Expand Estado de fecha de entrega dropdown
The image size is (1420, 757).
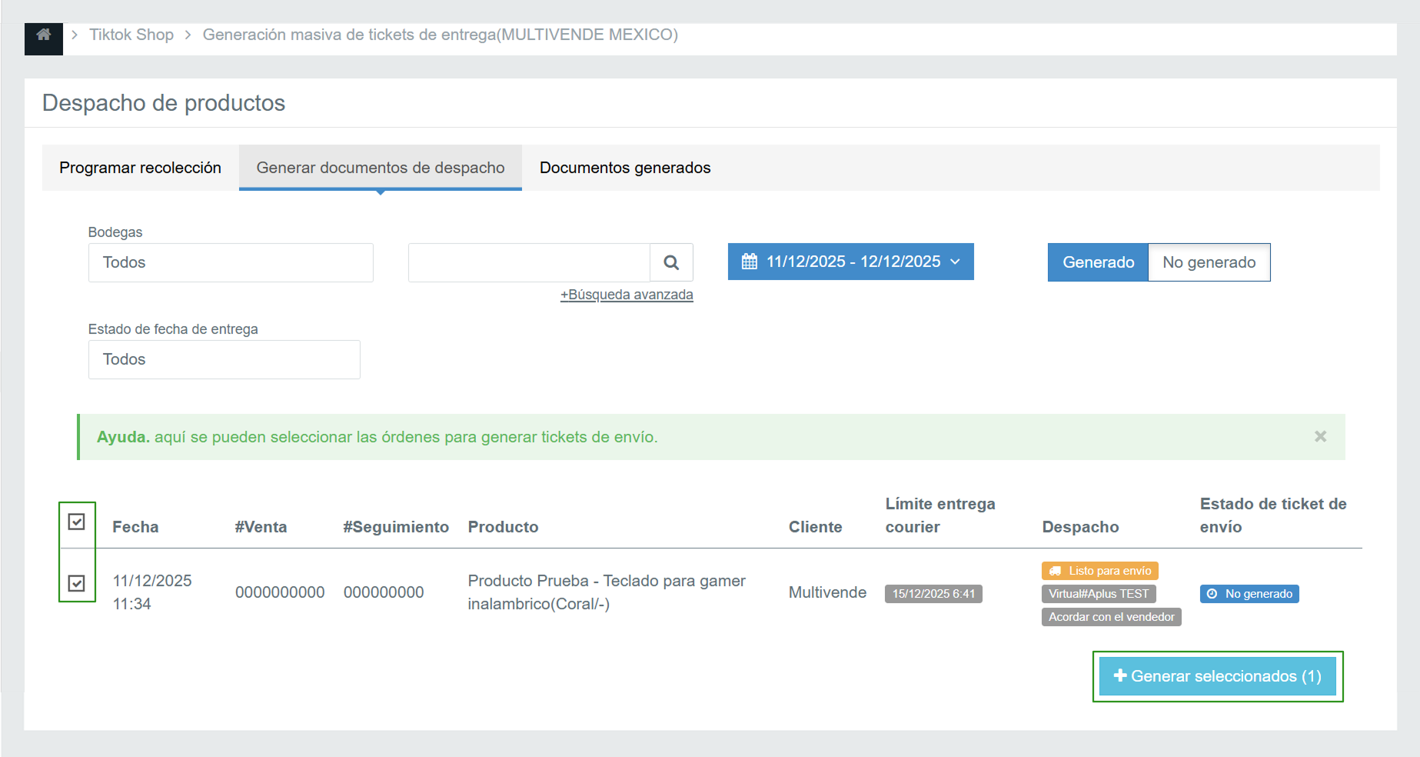coord(224,359)
